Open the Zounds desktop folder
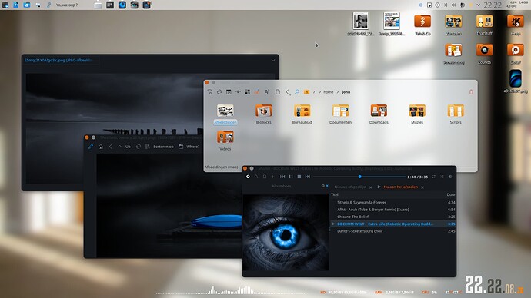The width and height of the screenshot is (531, 298). click(484, 54)
